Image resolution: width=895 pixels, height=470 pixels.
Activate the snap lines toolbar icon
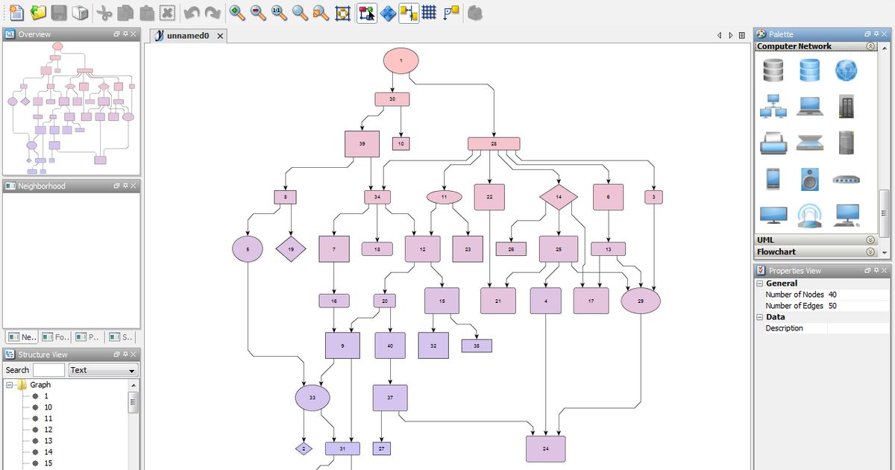(408, 13)
